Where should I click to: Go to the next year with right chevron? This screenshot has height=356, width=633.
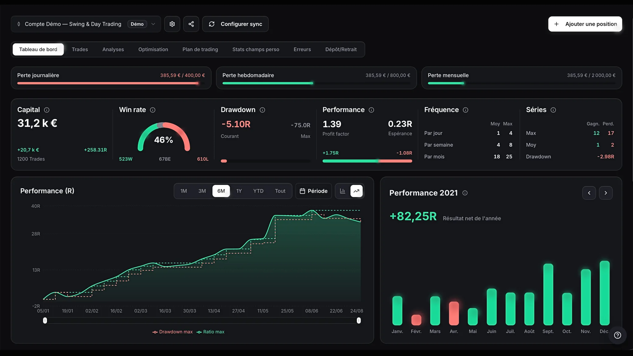(606, 193)
